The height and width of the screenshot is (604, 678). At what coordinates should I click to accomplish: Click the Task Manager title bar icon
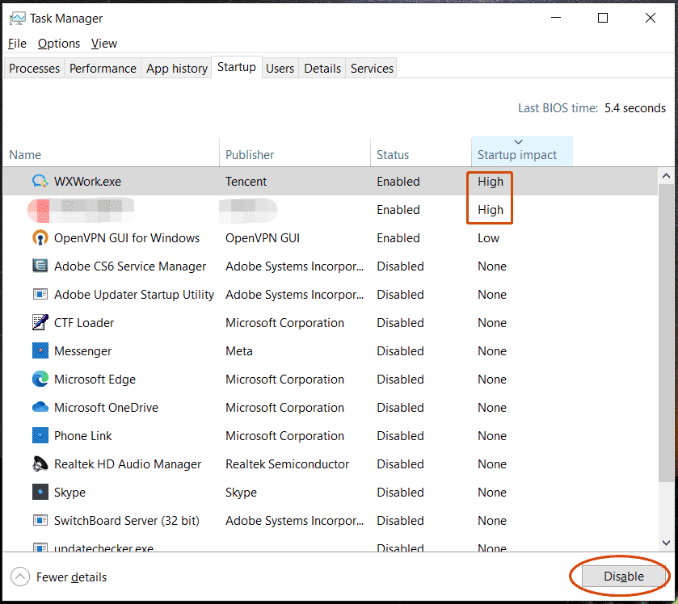pyautogui.click(x=17, y=18)
